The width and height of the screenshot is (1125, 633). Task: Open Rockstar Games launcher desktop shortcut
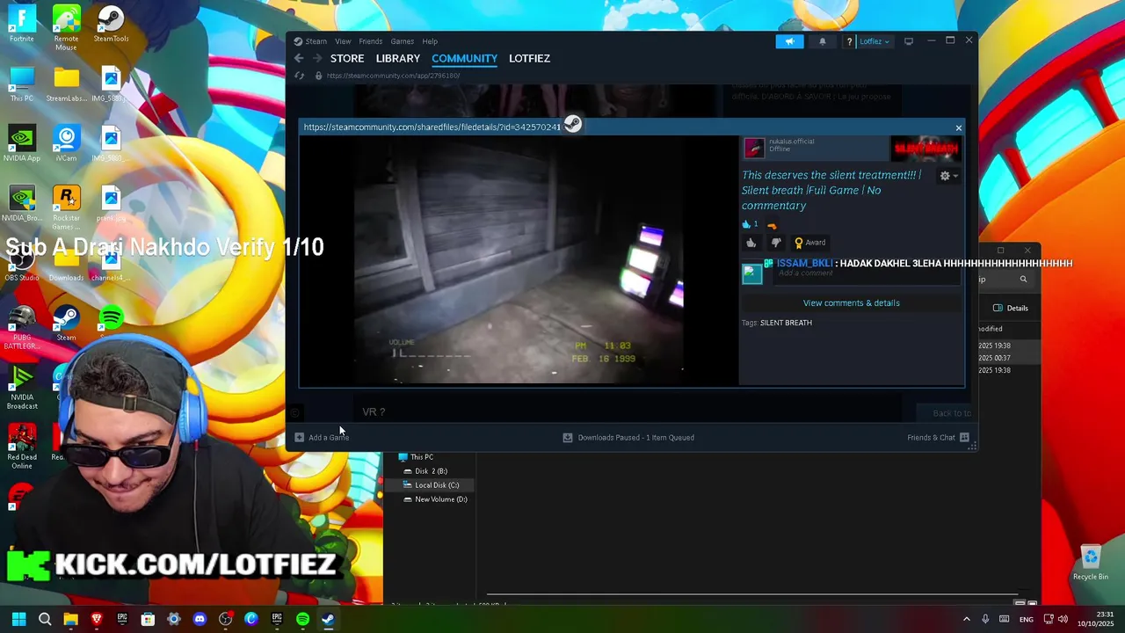(x=66, y=207)
